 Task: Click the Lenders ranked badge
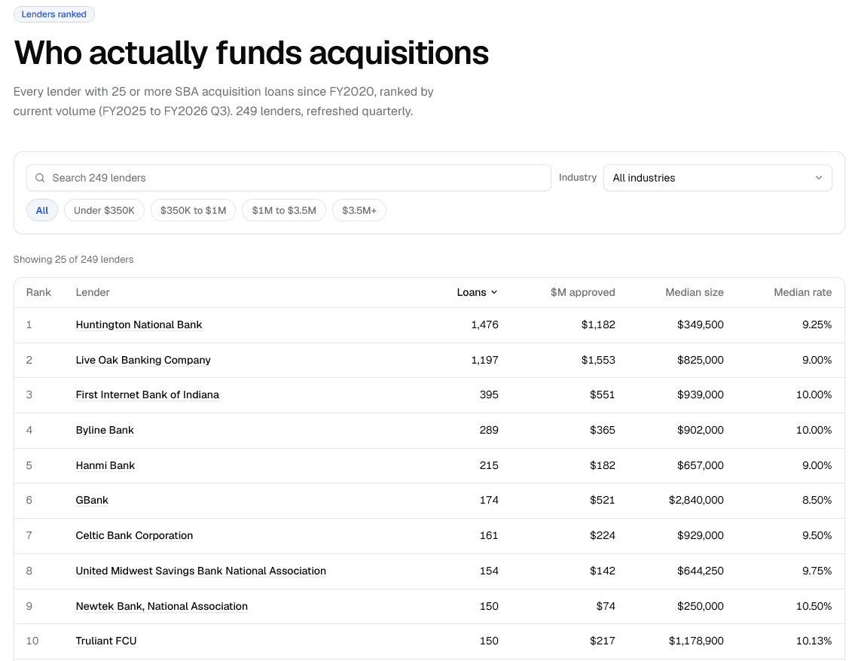(54, 14)
